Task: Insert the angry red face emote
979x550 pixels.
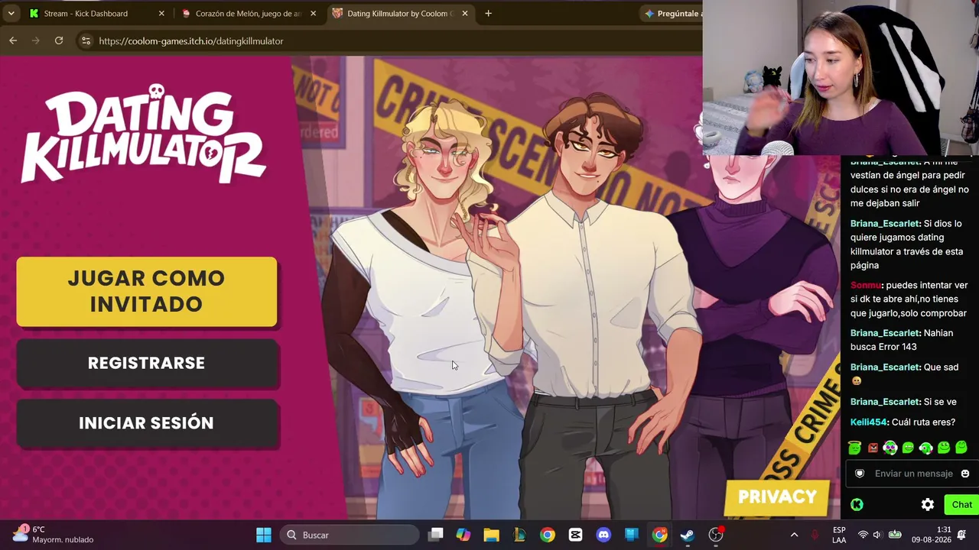Action: point(873,448)
